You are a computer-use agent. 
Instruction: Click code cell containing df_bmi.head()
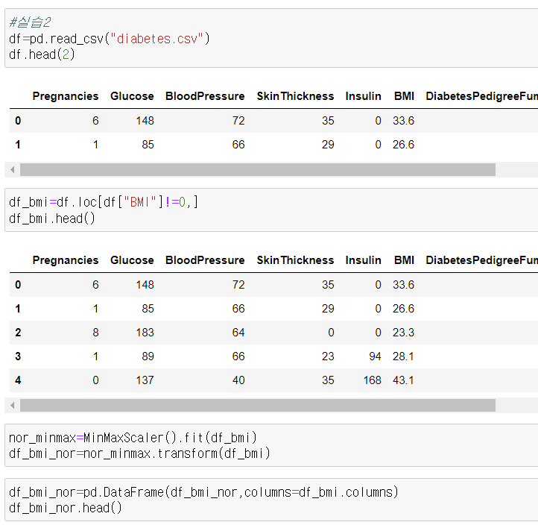pyautogui.click(x=271, y=210)
